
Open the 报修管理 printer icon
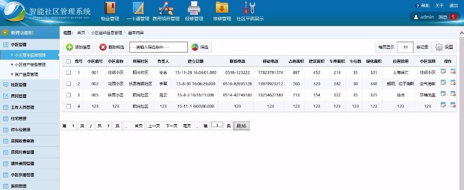[194, 8]
